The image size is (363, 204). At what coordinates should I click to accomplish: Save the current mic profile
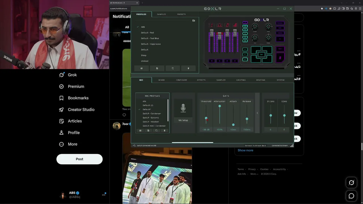pos(140,131)
